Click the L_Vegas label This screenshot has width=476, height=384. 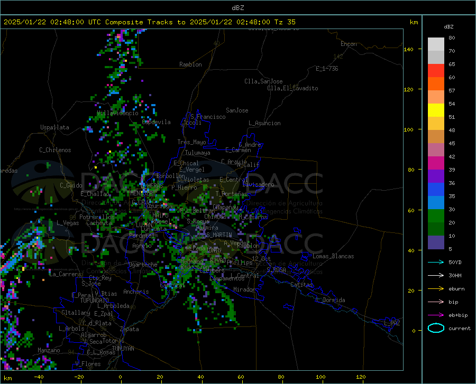pyautogui.click(x=68, y=223)
